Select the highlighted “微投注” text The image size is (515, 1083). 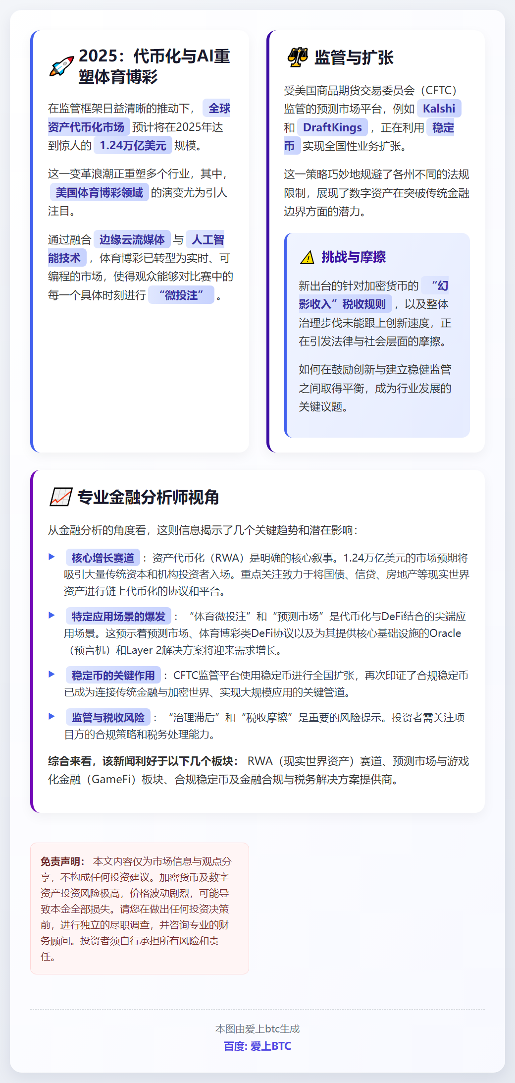pyautogui.click(x=181, y=295)
